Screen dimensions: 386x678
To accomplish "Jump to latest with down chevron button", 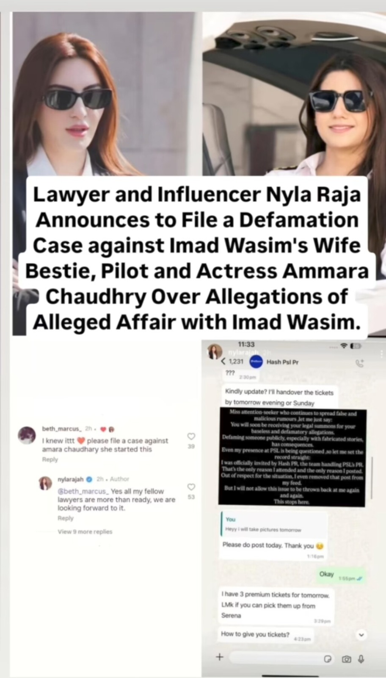I will click(x=361, y=635).
